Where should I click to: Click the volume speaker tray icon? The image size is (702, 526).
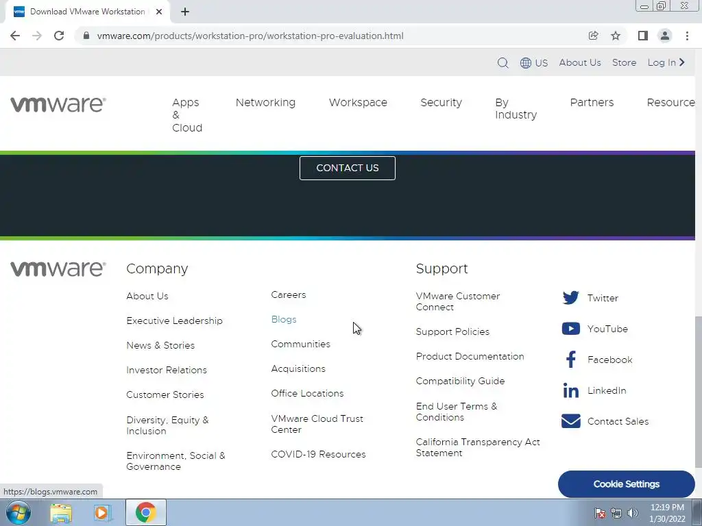[x=633, y=513]
